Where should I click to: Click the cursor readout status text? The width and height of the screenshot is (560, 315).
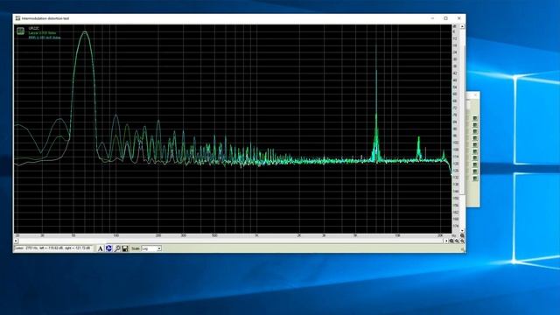52,248
